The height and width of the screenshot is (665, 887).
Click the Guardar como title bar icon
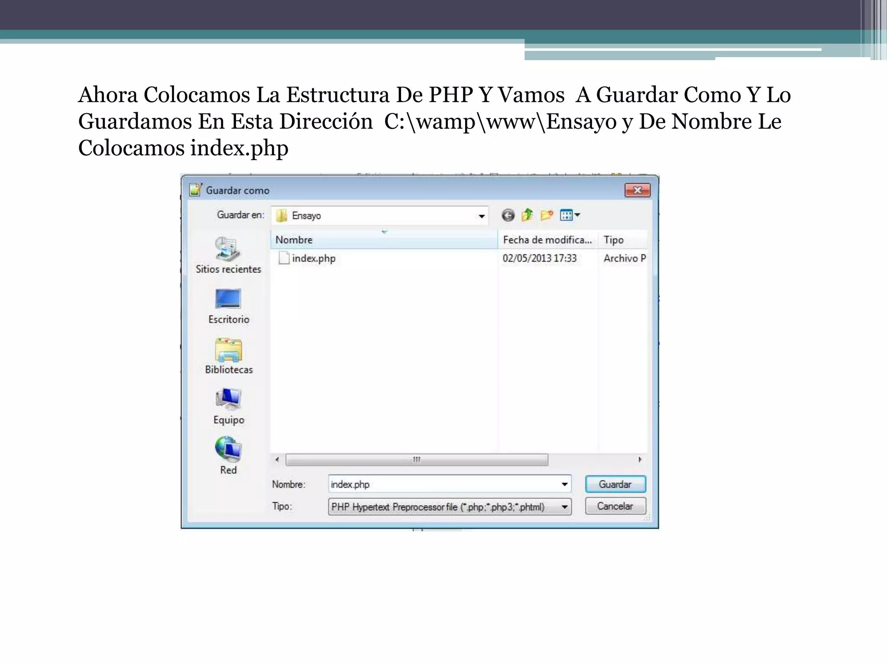point(195,190)
